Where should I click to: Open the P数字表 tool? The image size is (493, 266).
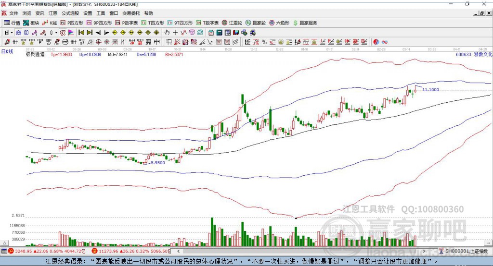click(x=127, y=23)
